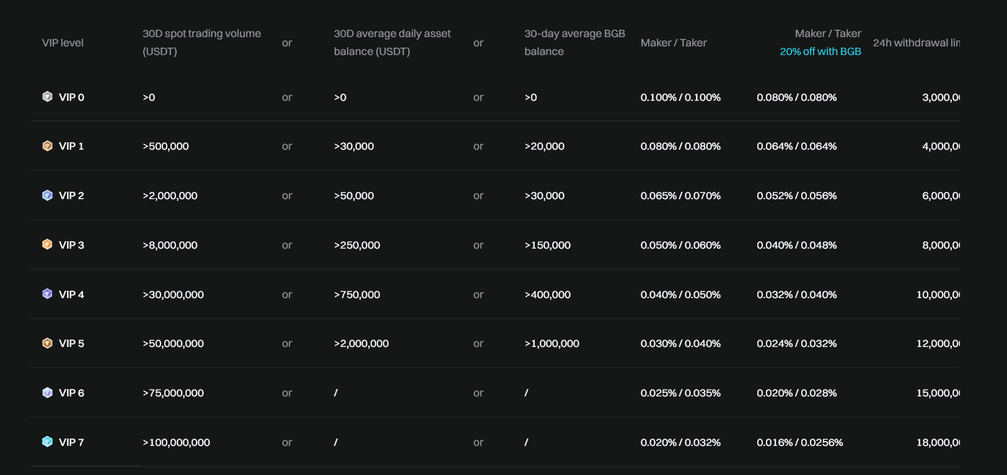Click the 20% off with BGB link

coord(820,52)
